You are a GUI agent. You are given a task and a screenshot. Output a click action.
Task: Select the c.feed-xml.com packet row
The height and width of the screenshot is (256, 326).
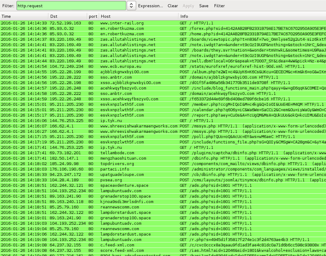pyautogui.click(x=117, y=245)
